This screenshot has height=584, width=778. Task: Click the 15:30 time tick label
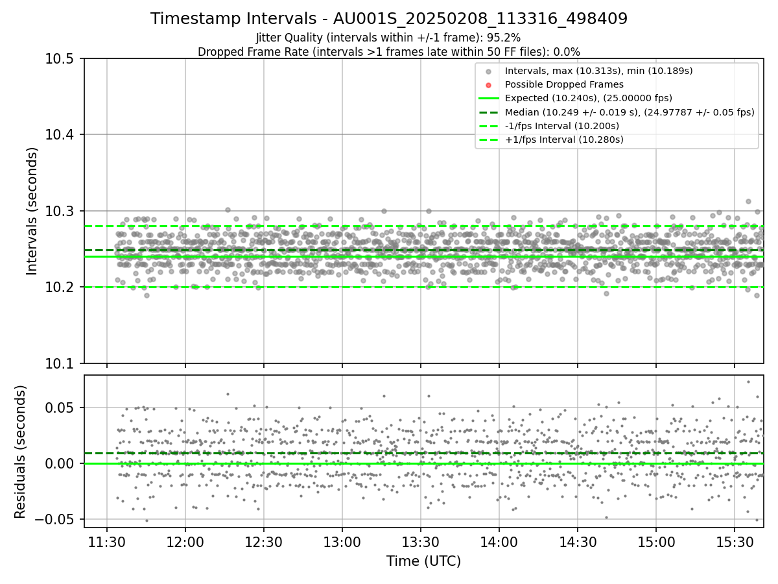coord(735,541)
